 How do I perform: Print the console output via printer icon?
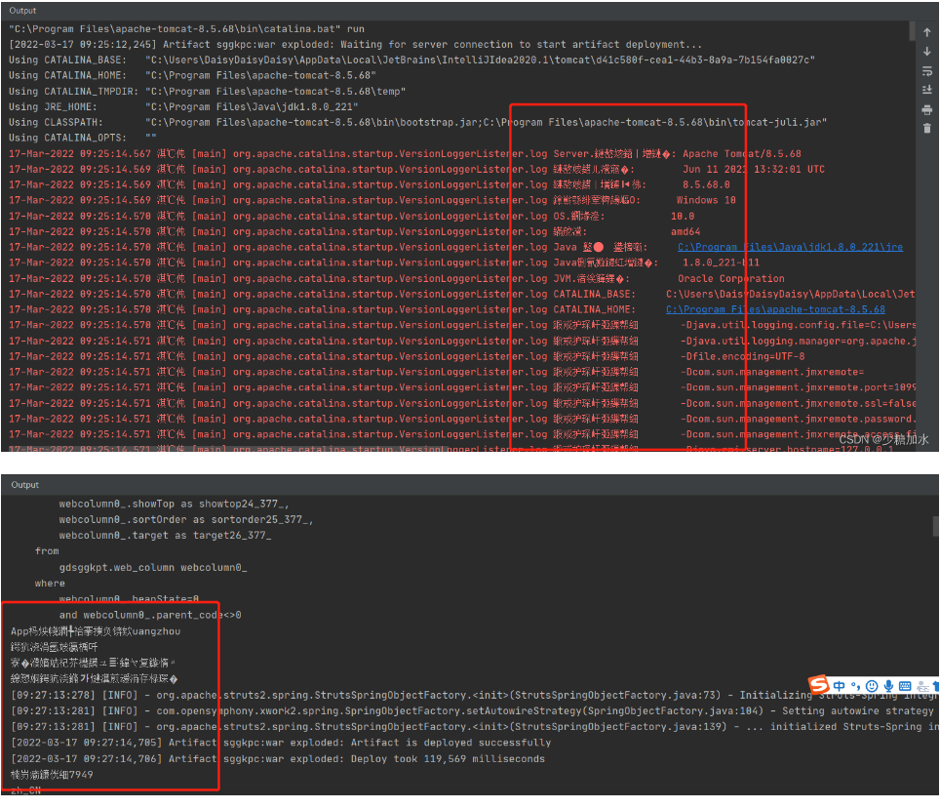(926, 109)
